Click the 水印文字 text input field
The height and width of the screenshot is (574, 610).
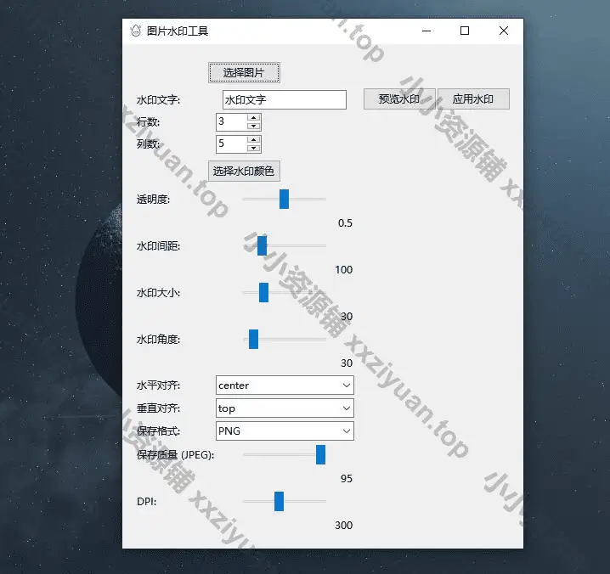tap(284, 99)
